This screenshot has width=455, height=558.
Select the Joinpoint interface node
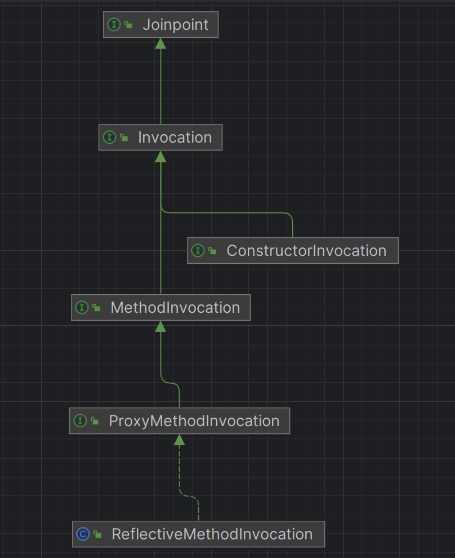click(160, 25)
